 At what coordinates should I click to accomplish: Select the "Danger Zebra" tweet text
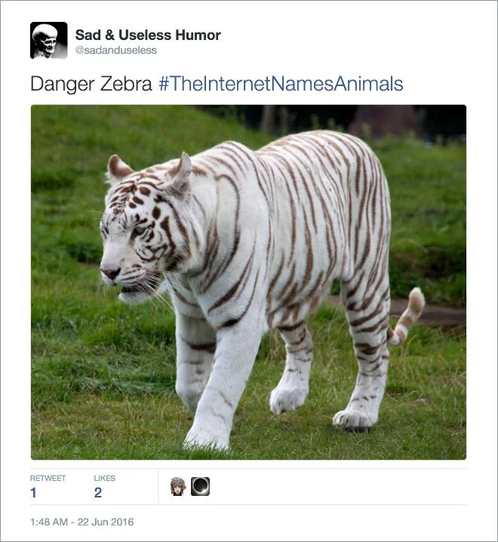pyautogui.click(x=91, y=84)
